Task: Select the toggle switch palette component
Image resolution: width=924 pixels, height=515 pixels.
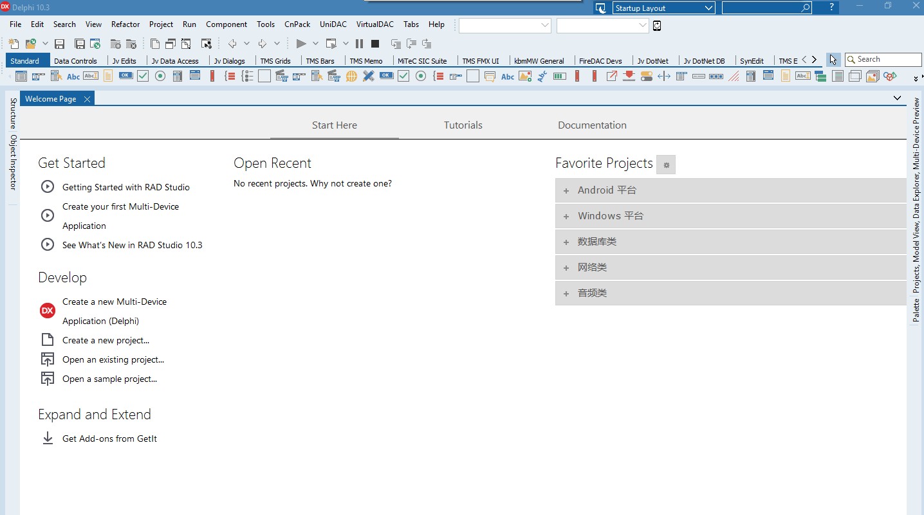Action: (x=647, y=76)
